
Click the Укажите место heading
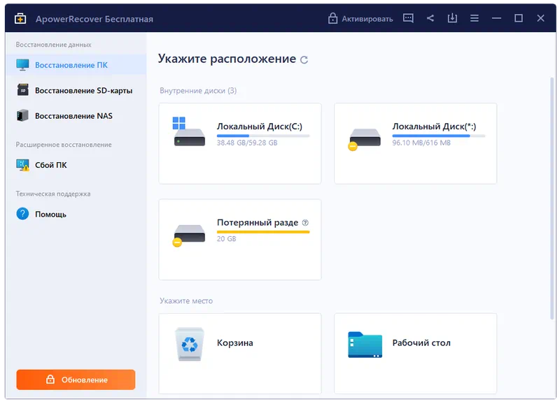(x=186, y=301)
